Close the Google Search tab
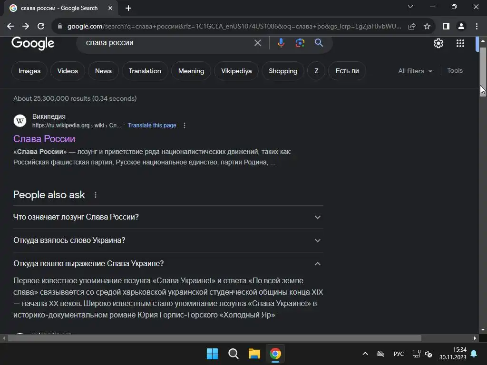The width and height of the screenshot is (487, 365). click(x=110, y=8)
